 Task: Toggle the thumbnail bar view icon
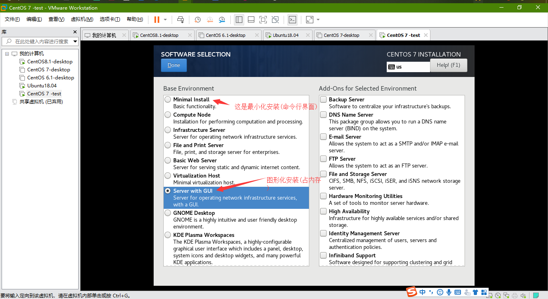tap(251, 19)
